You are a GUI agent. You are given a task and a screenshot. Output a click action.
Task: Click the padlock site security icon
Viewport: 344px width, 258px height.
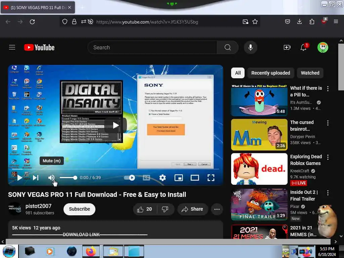pos(74,22)
